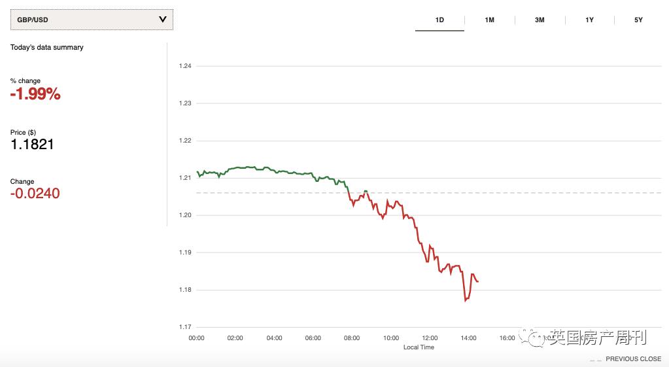Click the -0.0240 change figure
669x367 pixels.
pyautogui.click(x=35, y=194)
